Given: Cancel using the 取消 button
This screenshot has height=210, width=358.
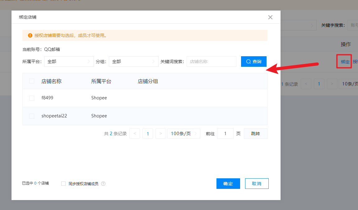Looking at the screenshot, I should pyautogui.click(x=257, y=184).
